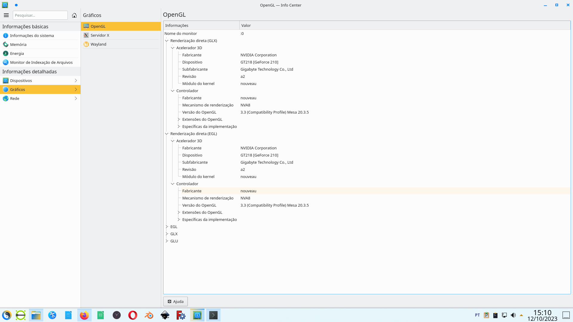Open the blue document editor icon
This screenshot has height=322, width=573.
point(68,315)
